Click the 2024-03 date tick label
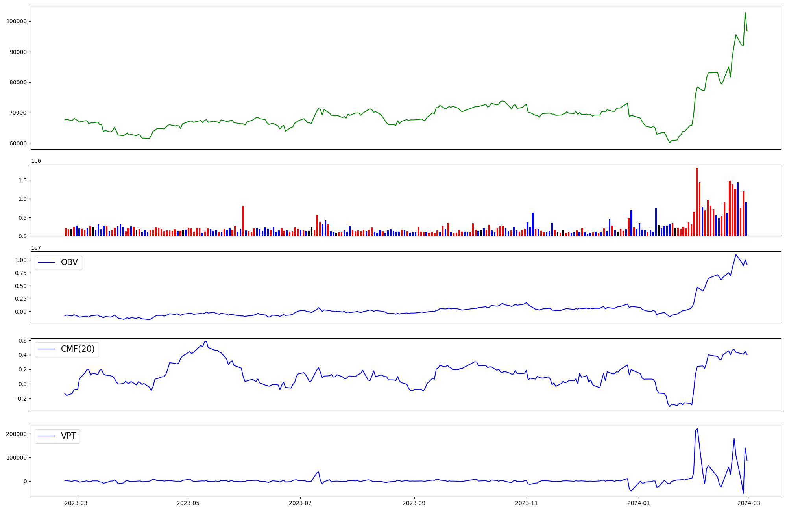 pos(749,503)
